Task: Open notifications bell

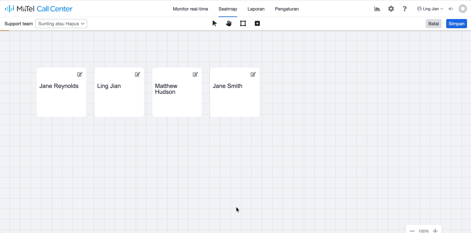Action: (x=463, y=9)
